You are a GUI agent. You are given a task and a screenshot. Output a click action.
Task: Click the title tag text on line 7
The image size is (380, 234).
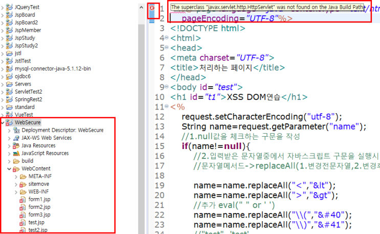click(x=228, y=68)
